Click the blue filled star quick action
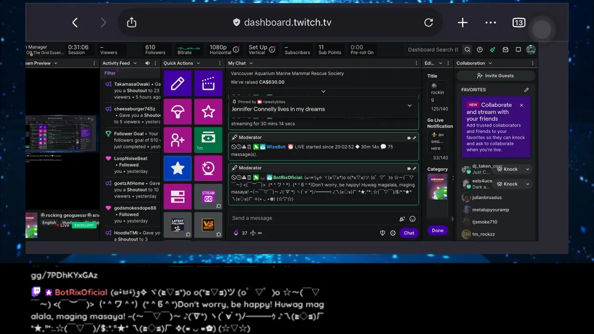 [x=177, y=168]
